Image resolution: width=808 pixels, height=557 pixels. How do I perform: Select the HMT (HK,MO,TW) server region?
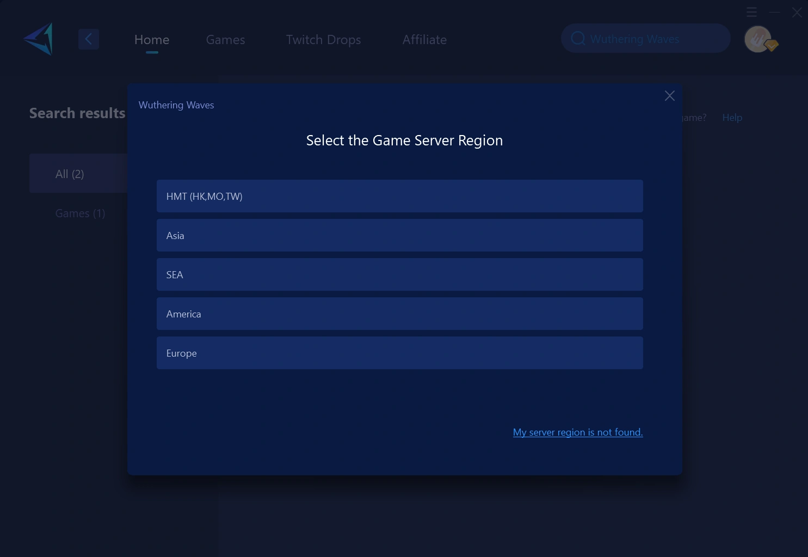[x=400, y=196]
